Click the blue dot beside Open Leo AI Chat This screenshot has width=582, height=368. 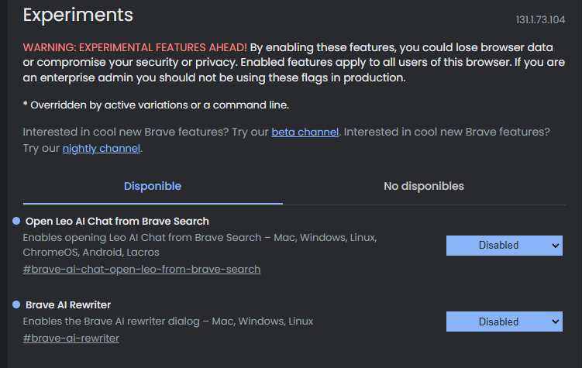[16, 221]
